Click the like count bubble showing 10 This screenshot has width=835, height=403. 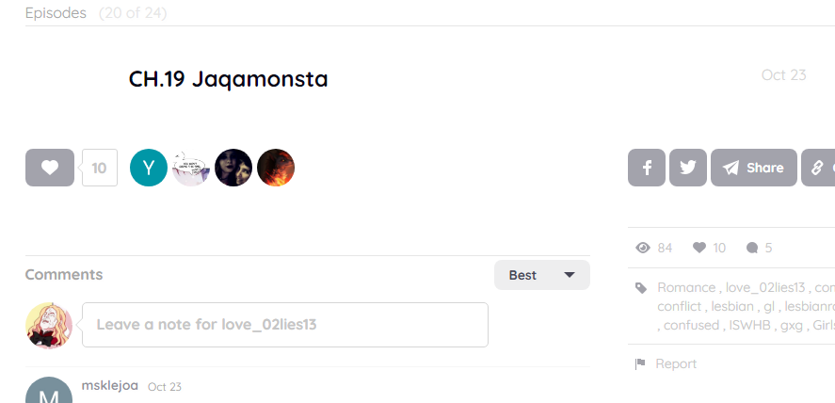click(x=99, y=169)
